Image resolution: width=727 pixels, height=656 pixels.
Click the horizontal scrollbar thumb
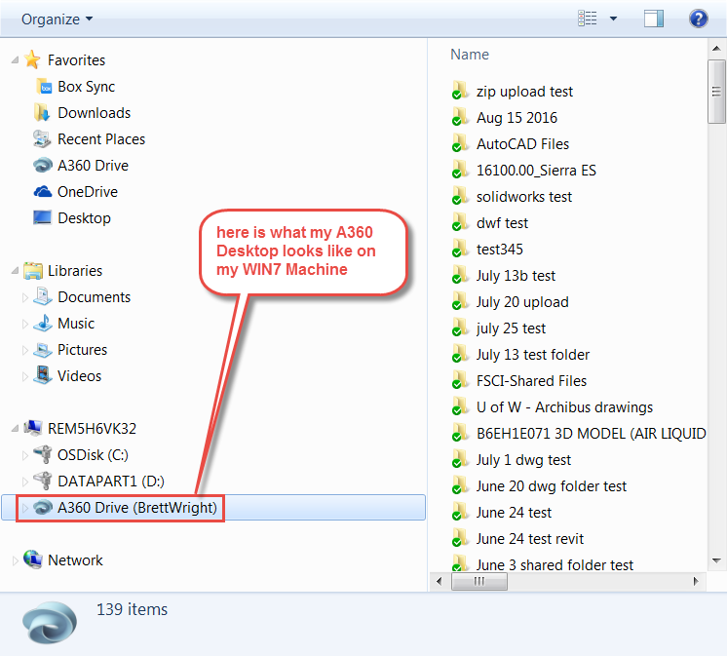tap(478, 581)
